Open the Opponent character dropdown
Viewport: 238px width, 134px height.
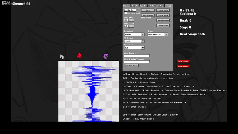pos(143,48)
